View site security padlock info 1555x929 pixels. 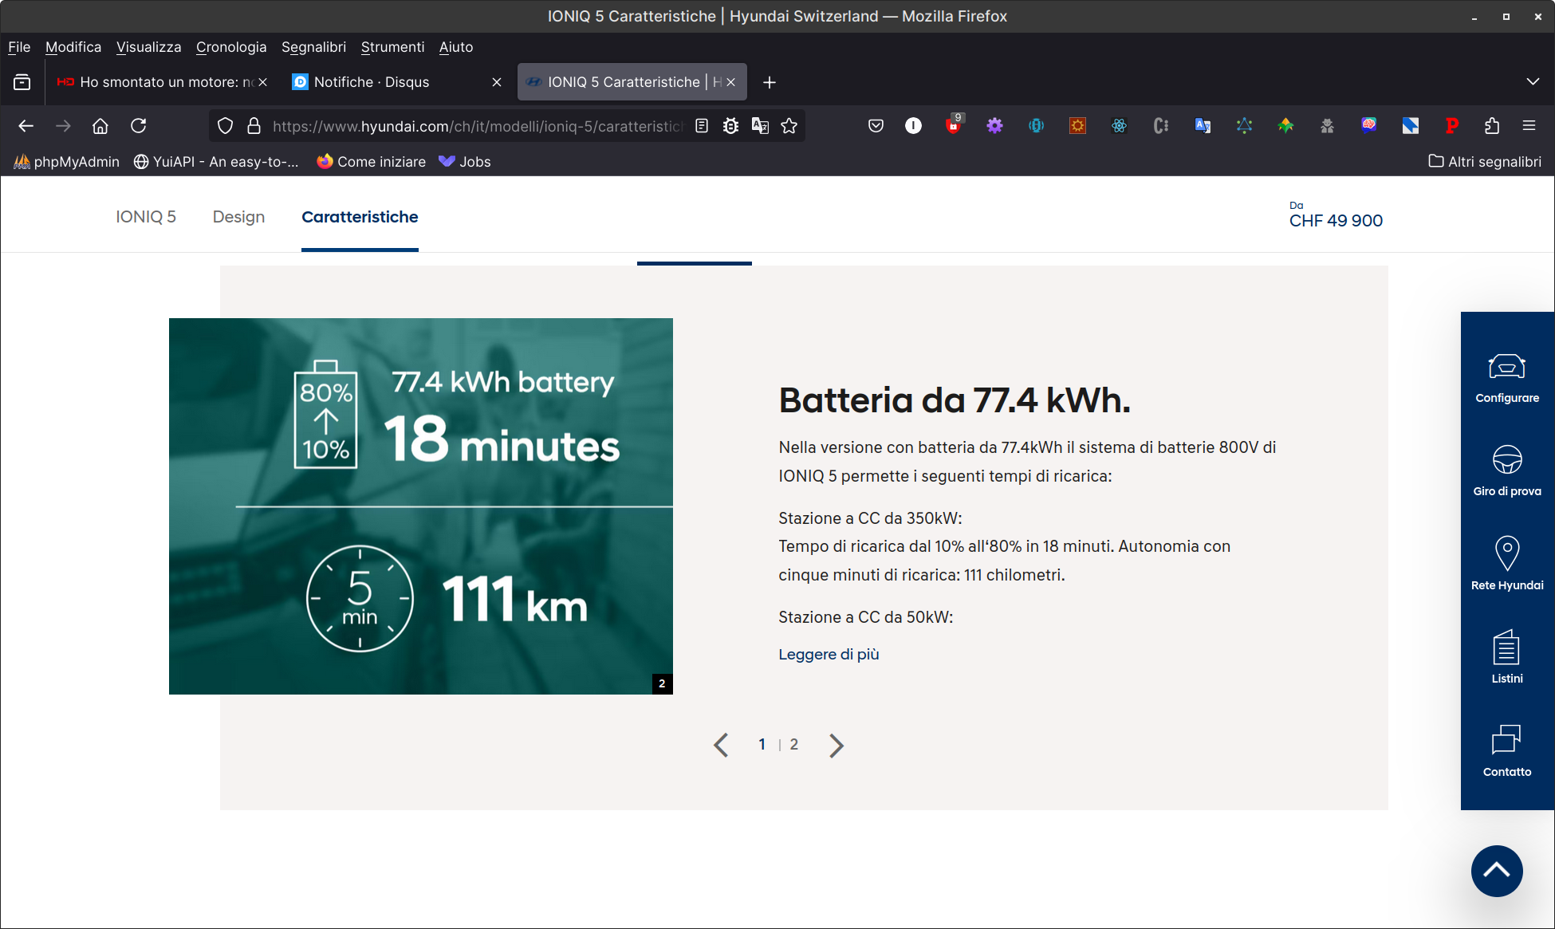(254, 126)
